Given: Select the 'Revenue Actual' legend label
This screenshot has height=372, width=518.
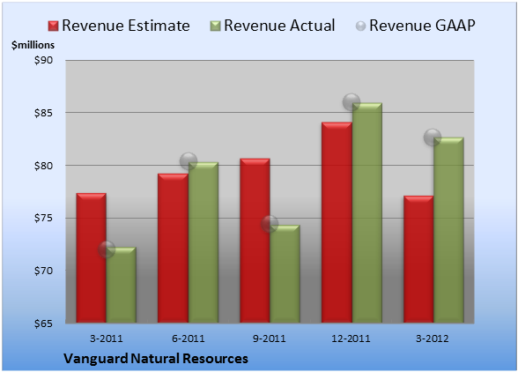Looking at the screenshot, I should coord(279,26).
